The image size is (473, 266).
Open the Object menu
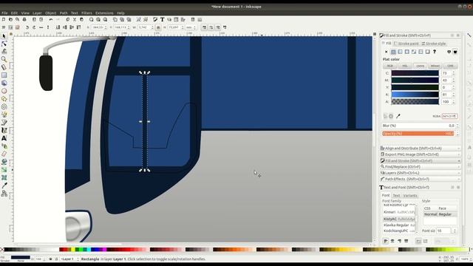(x=51, y=13)
